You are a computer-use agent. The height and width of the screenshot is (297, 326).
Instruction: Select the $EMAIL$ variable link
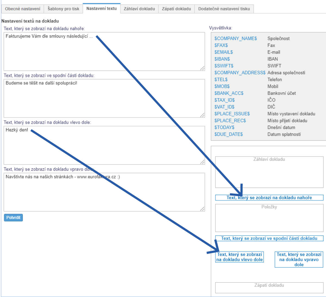click(224, 52)
